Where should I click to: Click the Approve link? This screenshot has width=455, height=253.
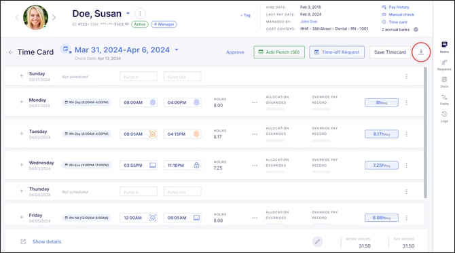(235, 52)
